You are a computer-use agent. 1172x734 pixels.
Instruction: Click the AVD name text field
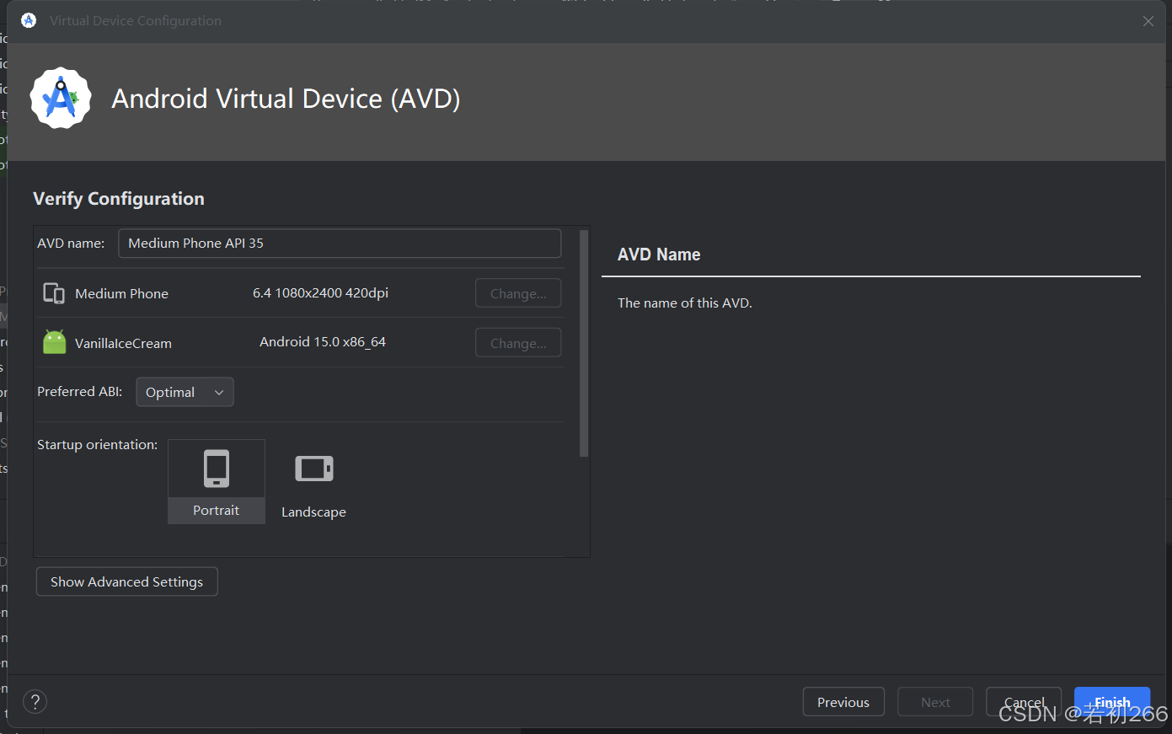(340, 243)
